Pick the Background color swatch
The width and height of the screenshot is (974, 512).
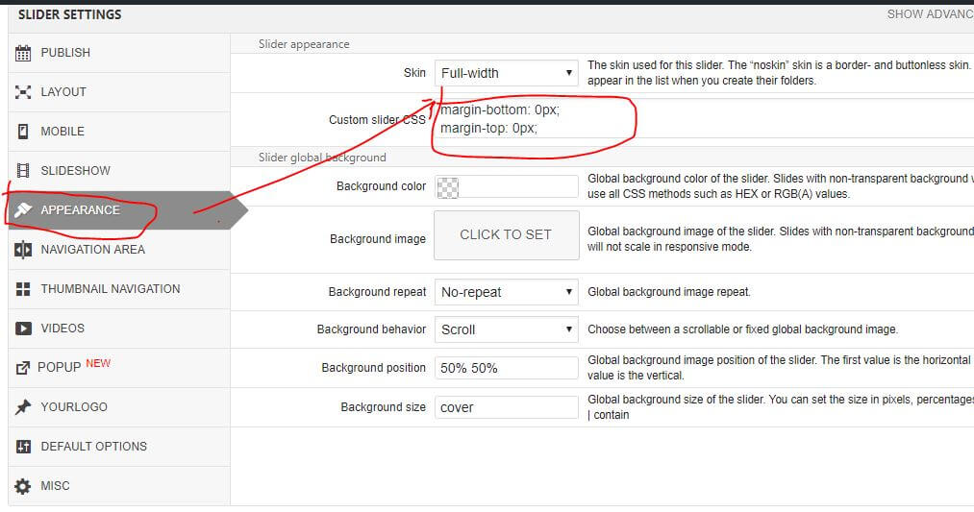click(x=445, y=186)
